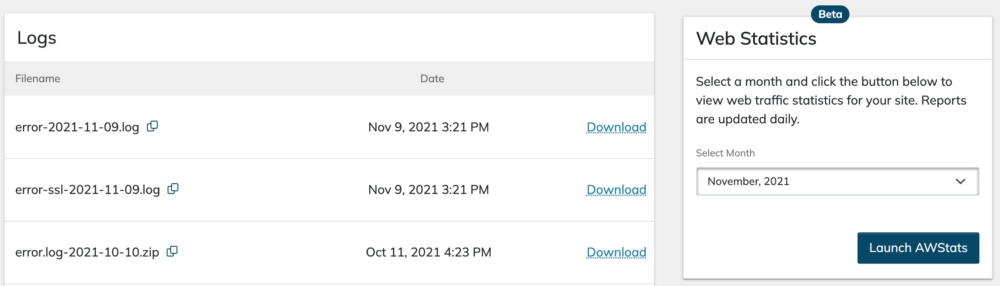Click the Date column header

[x=432, y=79]
